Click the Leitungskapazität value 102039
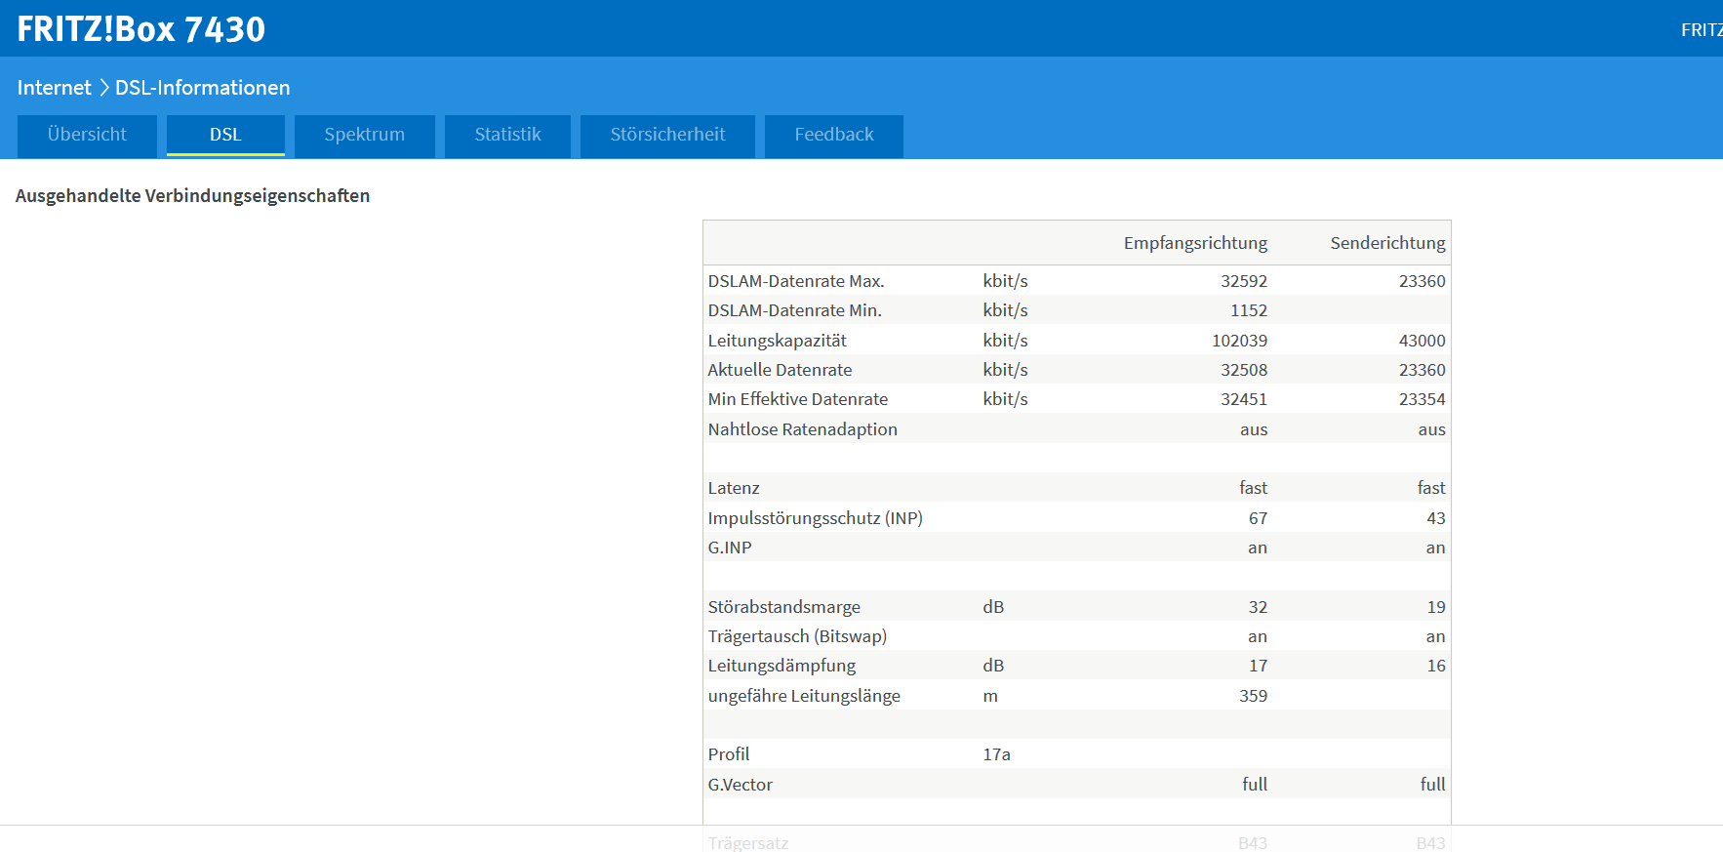This screenshot has height=852, width=1723. pos(1239,341)
